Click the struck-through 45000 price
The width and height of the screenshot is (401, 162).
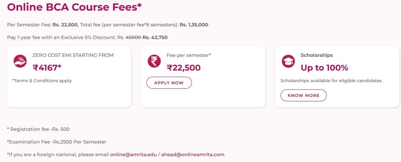tap(133, 37)
